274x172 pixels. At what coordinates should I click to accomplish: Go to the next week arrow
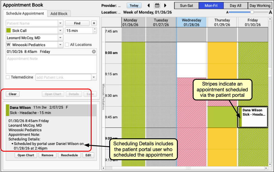[x=165, y=5]
